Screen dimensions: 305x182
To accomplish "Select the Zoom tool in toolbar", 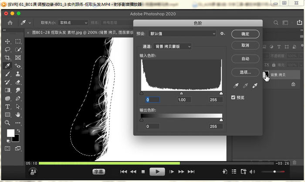I will (x=7, y=123).
